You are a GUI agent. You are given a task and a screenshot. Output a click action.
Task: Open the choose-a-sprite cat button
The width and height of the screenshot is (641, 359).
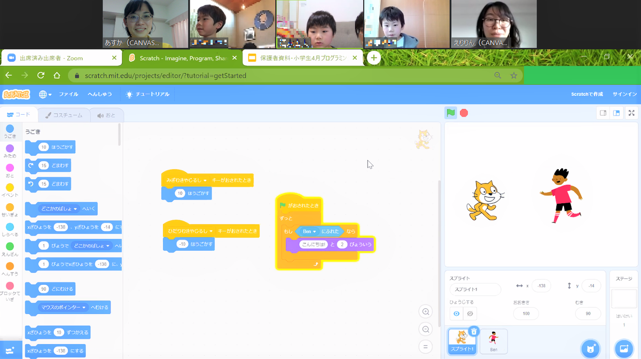tap(590, 349)
